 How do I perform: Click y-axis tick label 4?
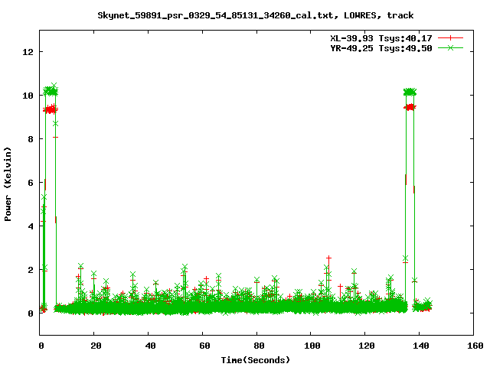click(x=31, y=226)
